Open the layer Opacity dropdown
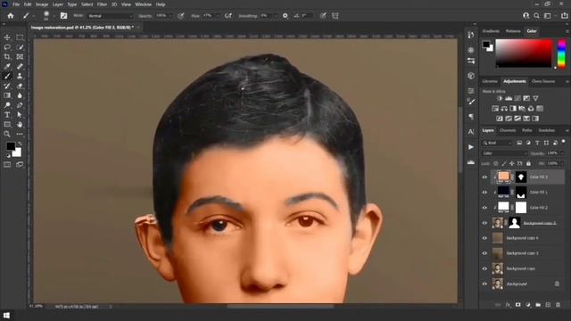571x321 pixels. click(x=562, y=153)
